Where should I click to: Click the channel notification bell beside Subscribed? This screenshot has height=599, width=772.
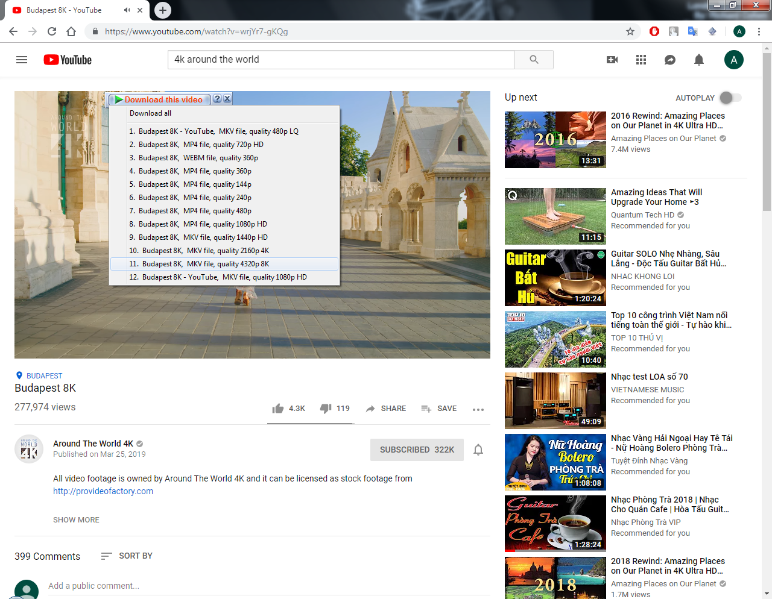pos(478,450)
